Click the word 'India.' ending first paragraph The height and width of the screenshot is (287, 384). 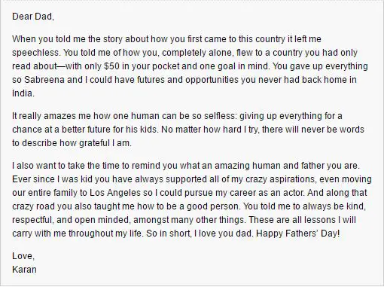pos(23,93)
